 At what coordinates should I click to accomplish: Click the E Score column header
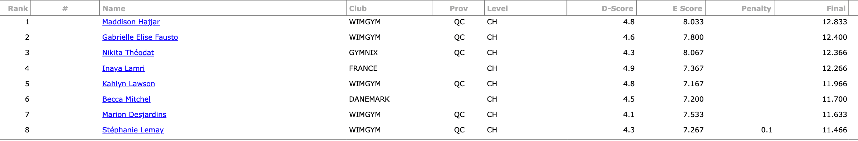coord(687,9)
